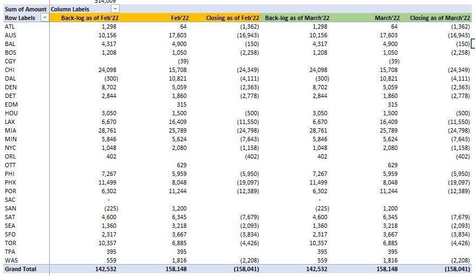Viewport: 475px width, 276px height.
Task: Select the ORL row label
Action: point(10,156)
